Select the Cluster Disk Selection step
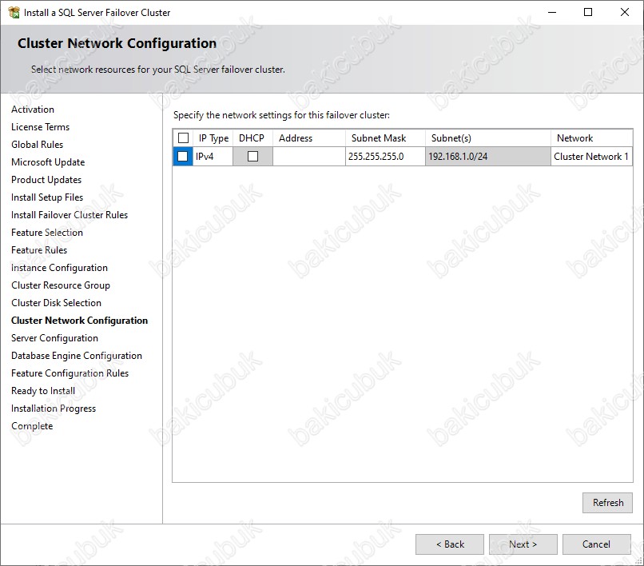Image resolution: width=644 pixels, height=566 pixels. click(56, 303)
